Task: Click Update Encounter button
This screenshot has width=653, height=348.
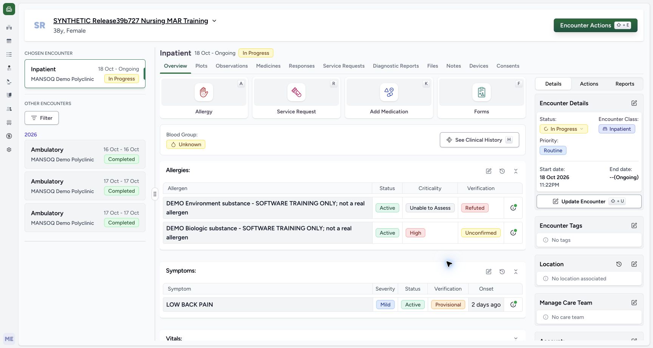Action: (589, 201)
